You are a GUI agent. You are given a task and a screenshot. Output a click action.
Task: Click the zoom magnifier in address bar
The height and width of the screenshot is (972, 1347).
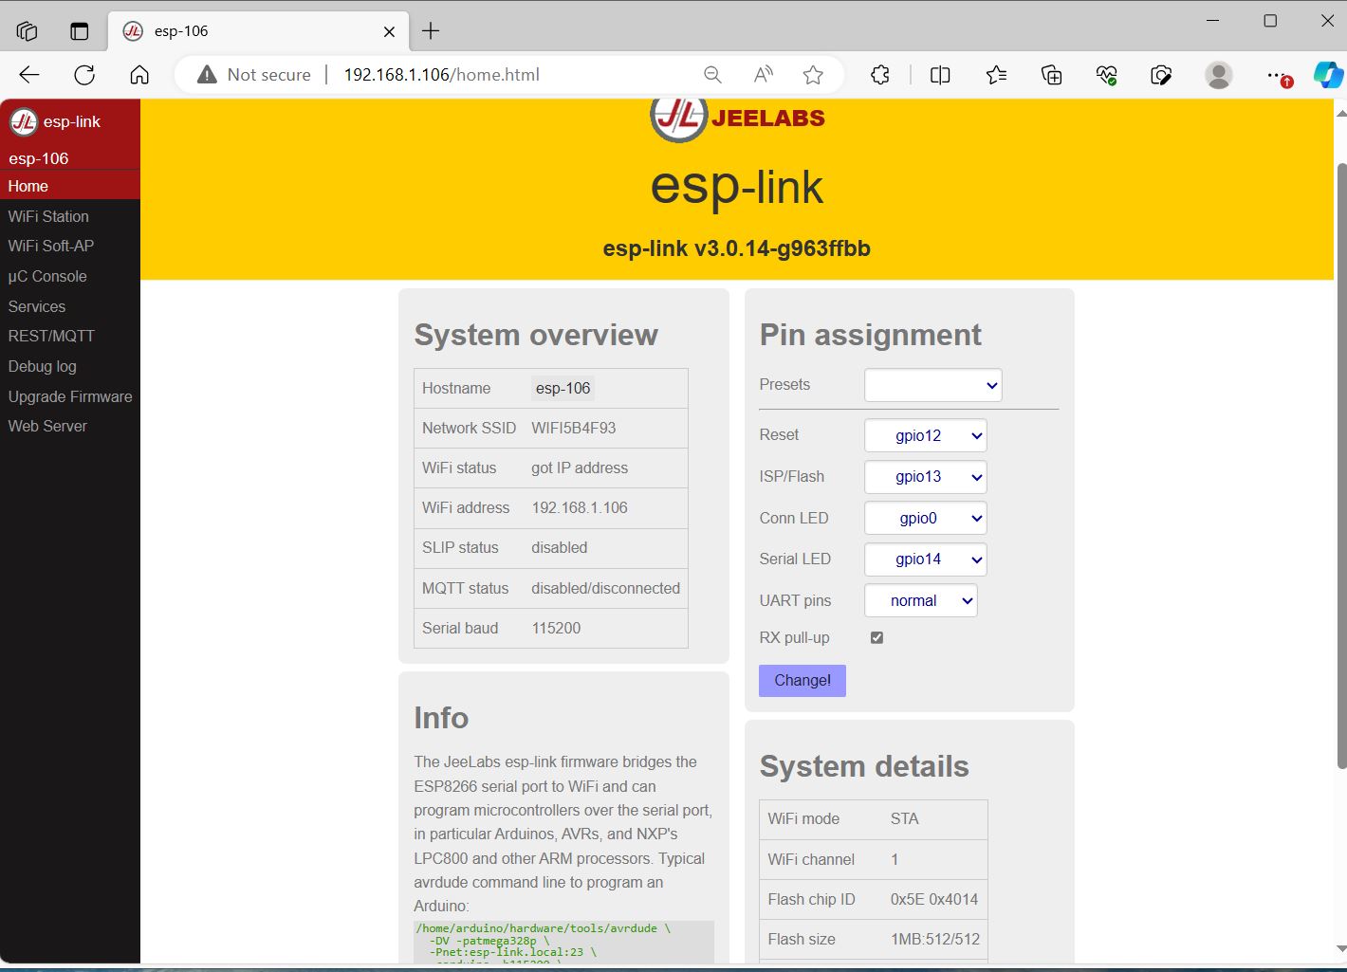click(x=712, y=75)
